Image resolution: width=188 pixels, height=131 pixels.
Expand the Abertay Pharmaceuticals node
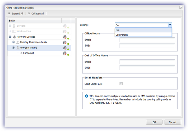[x=13, y=42]
